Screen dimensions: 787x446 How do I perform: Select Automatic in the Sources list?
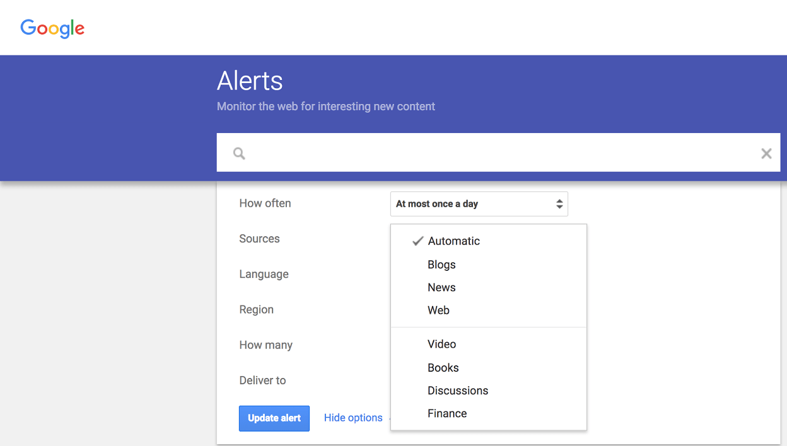(x=453, y=241)
